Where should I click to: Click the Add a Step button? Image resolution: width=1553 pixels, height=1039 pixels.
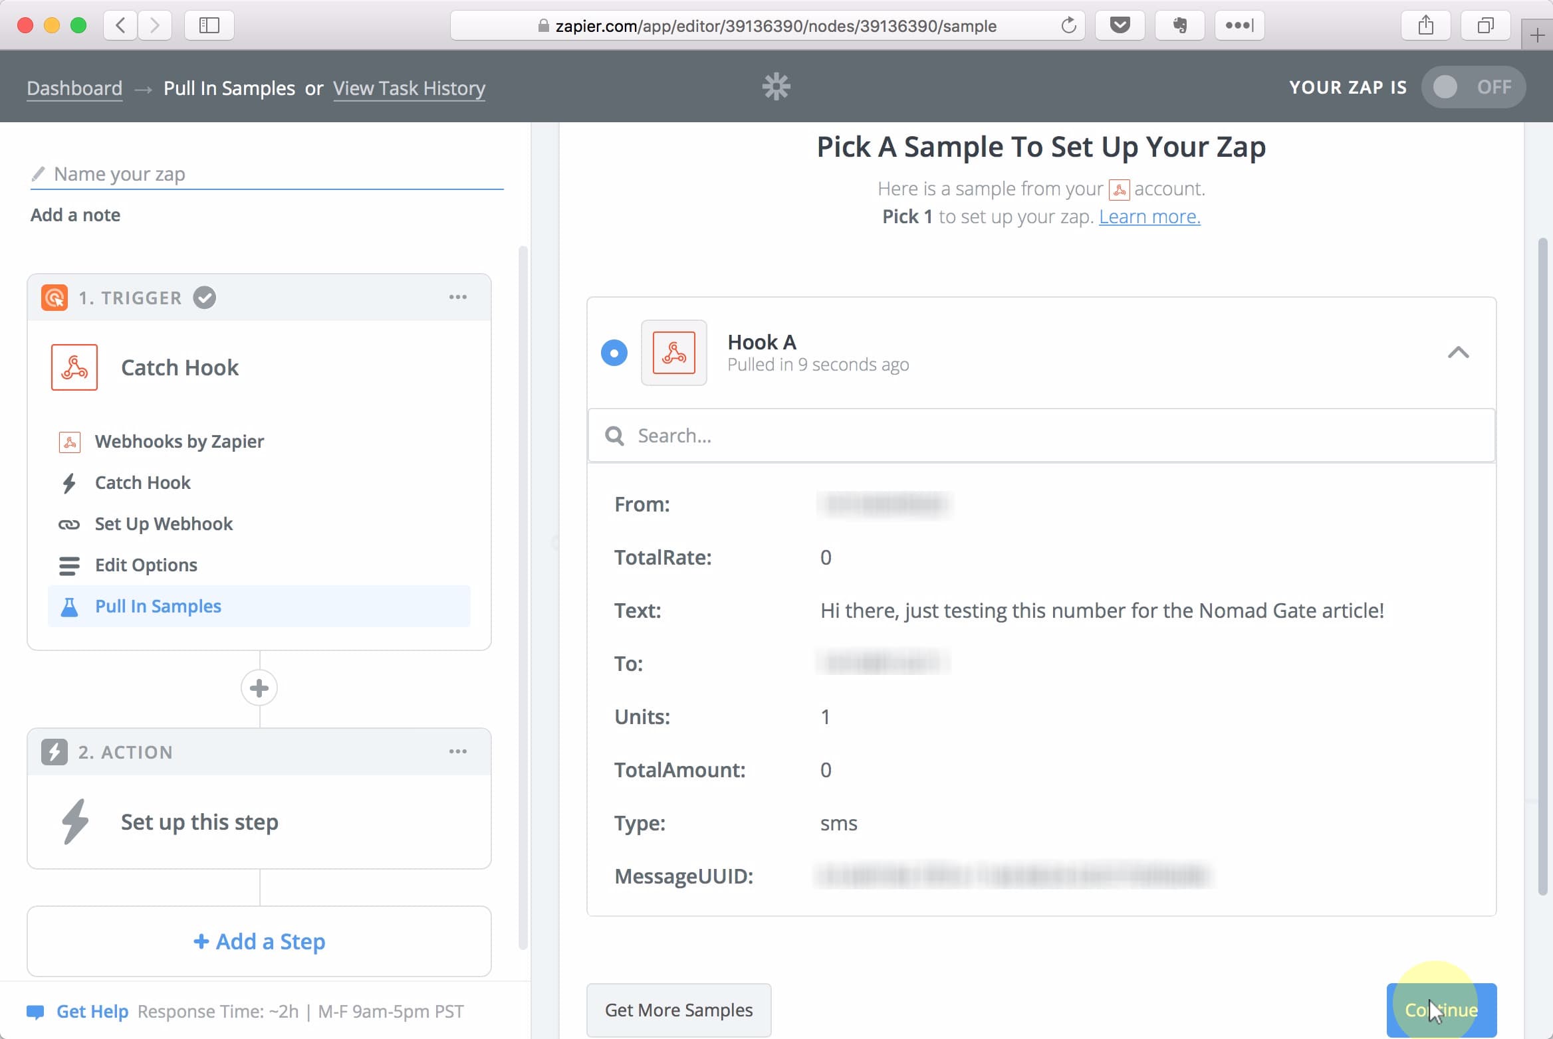coord(259,941)
